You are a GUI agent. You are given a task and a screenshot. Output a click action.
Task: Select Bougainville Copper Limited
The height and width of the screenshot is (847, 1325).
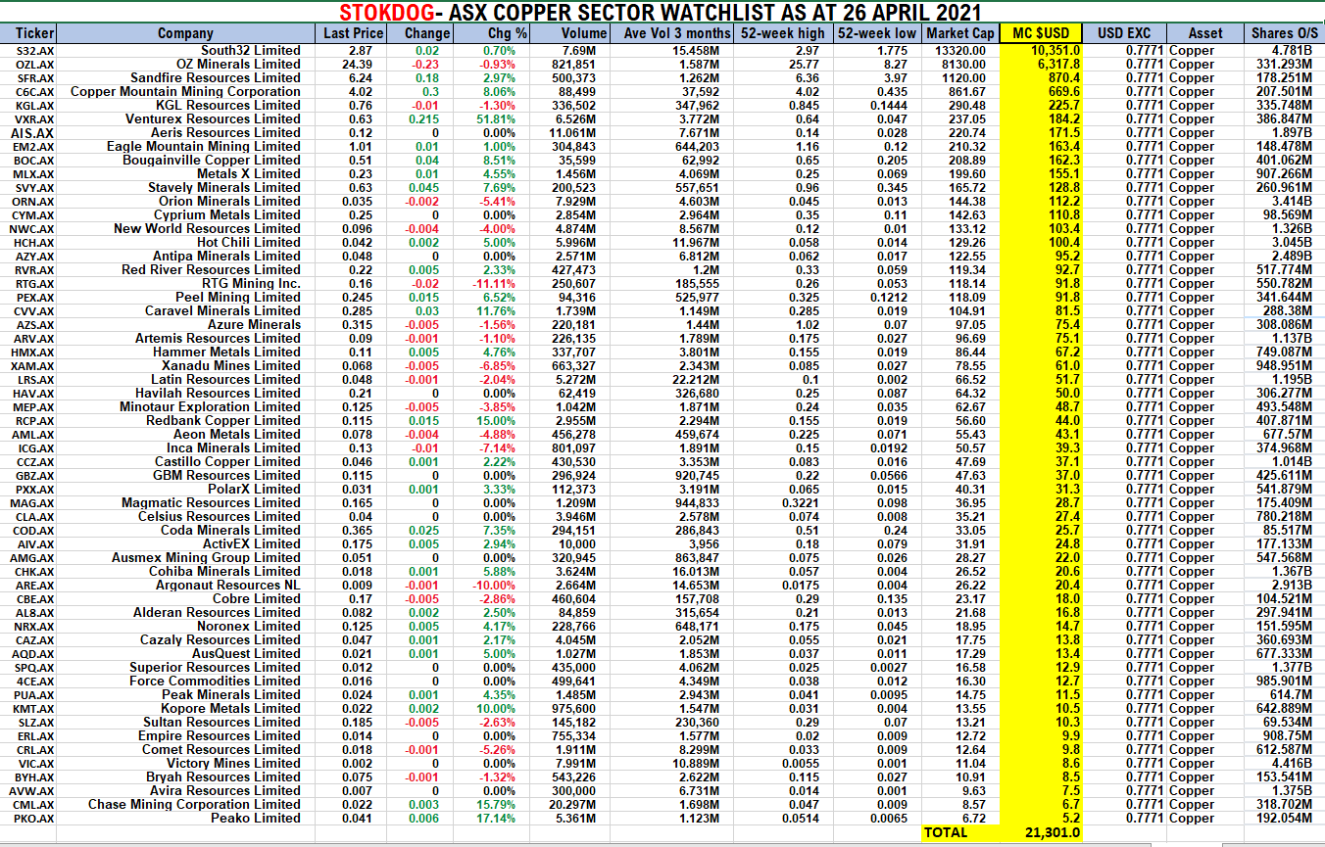[x=212, y=160]
